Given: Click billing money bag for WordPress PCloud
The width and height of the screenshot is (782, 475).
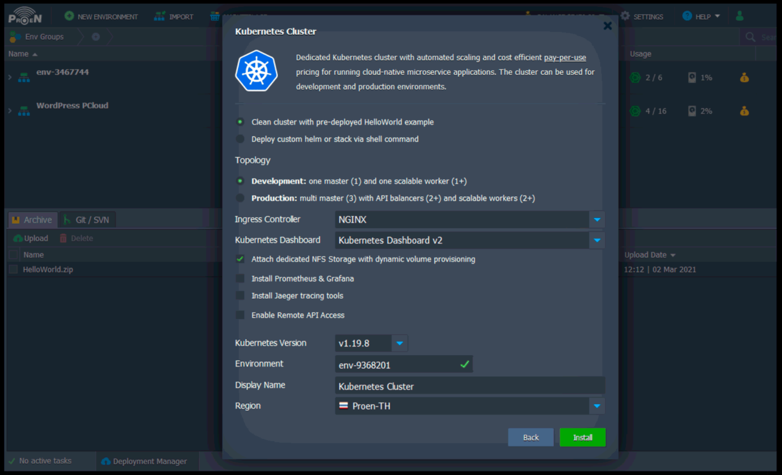Looking at the screenshot, I should [x=744, y=111].
